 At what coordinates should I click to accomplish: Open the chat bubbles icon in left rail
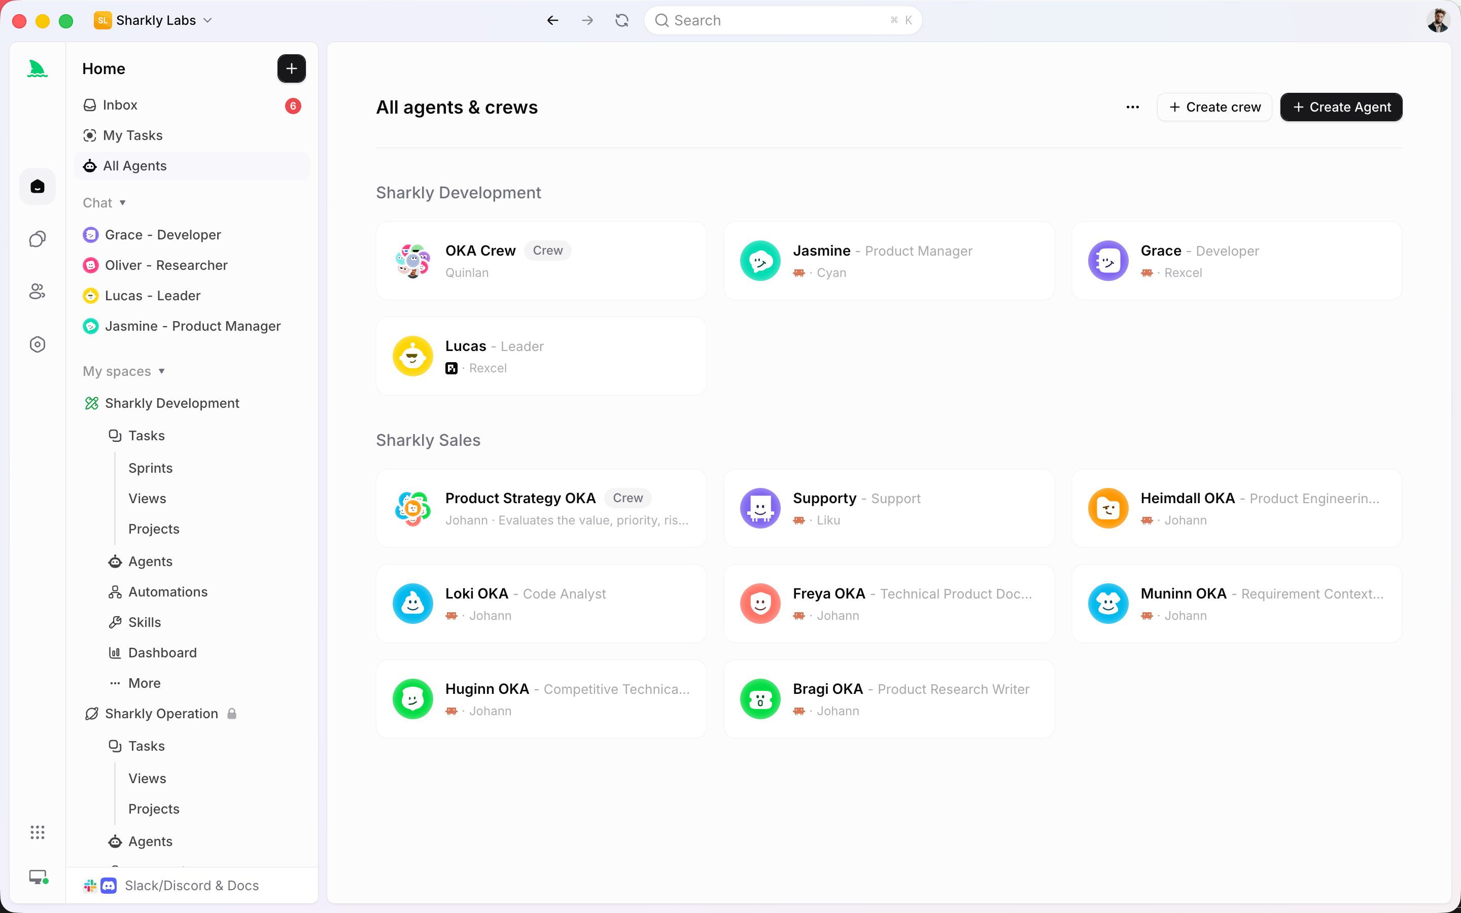pos(38,239)
